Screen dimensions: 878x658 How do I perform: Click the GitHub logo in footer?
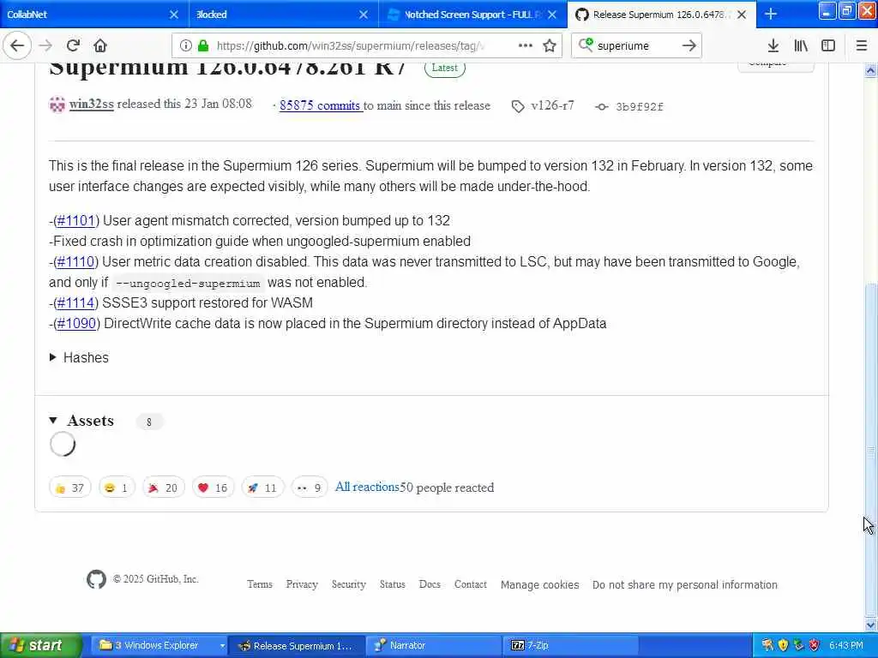(96, 579)
